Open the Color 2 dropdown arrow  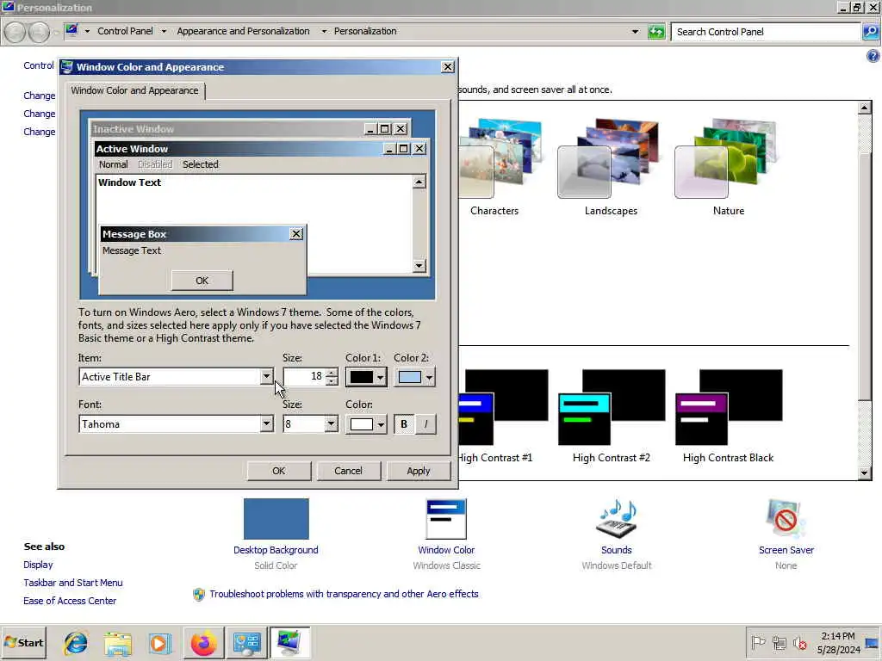429,377
